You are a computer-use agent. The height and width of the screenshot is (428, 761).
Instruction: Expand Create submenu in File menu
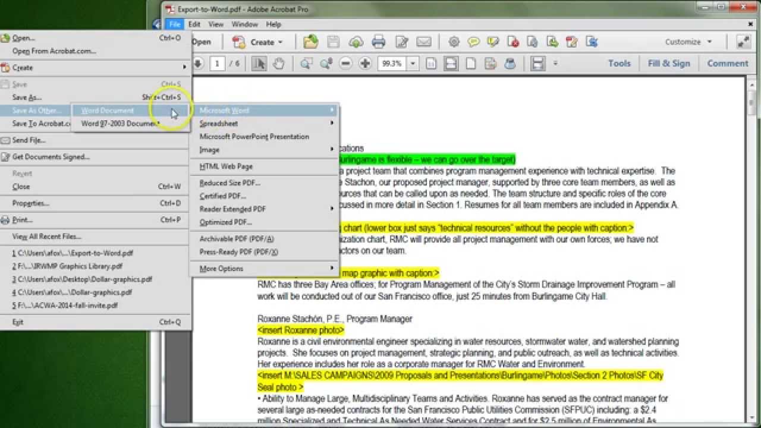[95, 67]
